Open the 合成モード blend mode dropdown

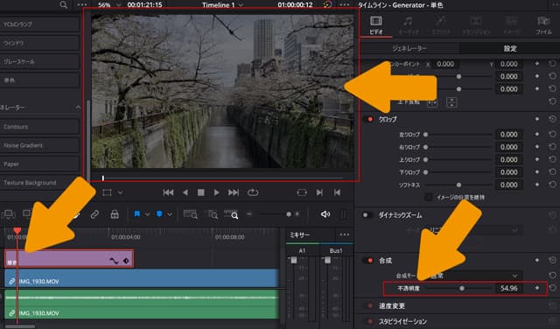pos(475,276)
